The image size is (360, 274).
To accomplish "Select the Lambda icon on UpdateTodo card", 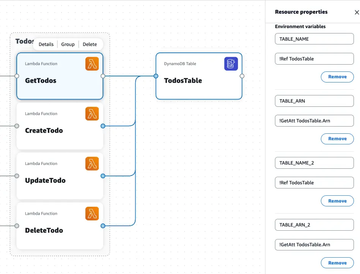I will coord(92,163).
